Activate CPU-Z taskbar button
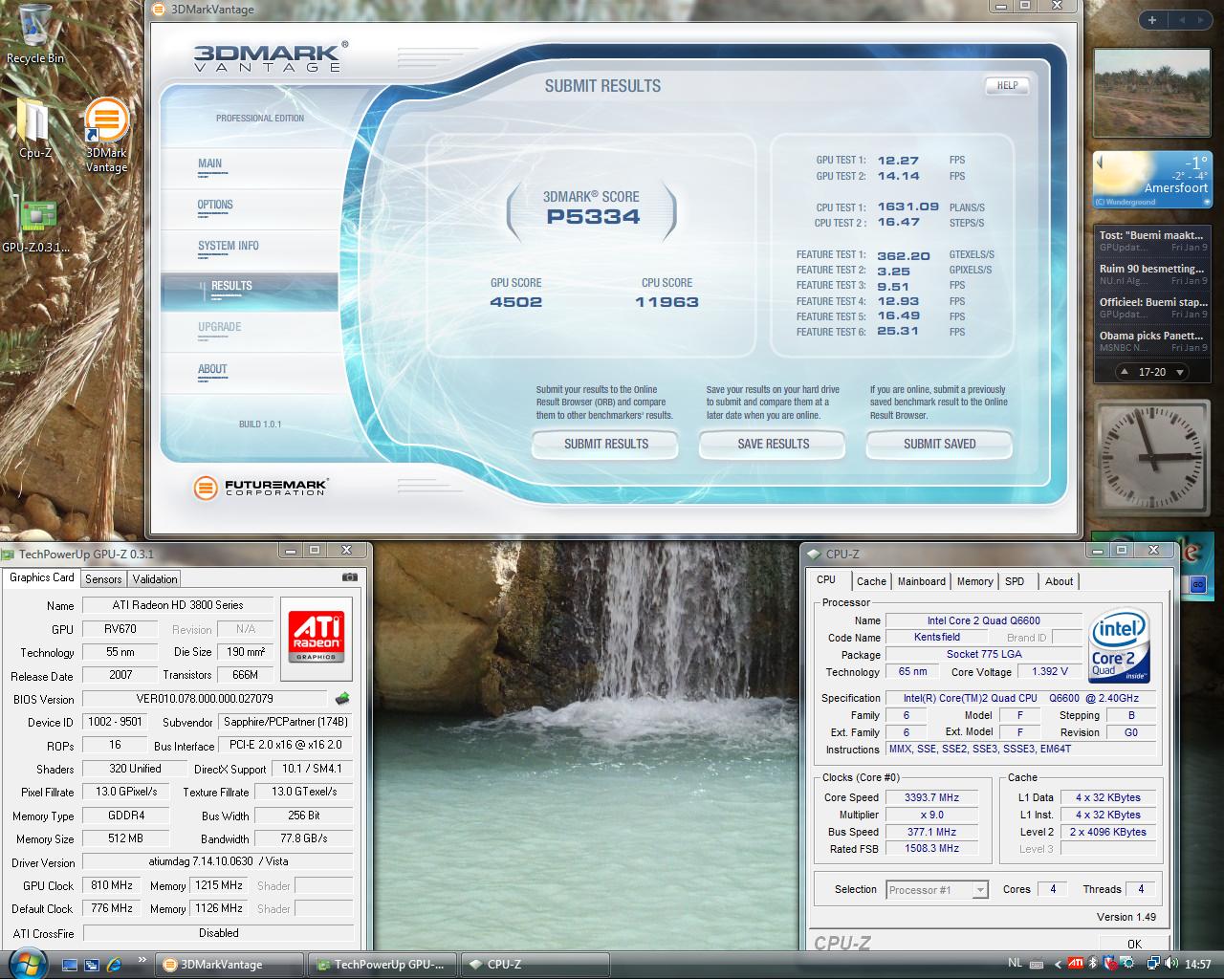The image size is (1224, 979). [x=535, y=965]
